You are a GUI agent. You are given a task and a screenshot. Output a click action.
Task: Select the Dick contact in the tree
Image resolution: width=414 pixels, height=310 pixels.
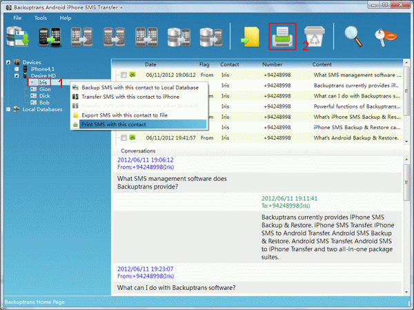[45, 96]
